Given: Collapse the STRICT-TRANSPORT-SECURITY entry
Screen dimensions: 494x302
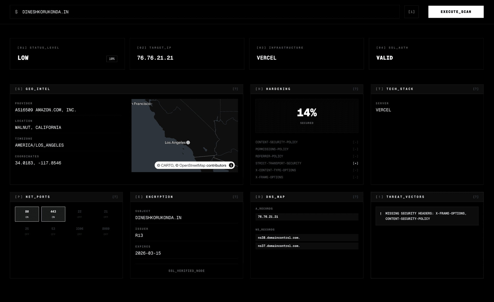Looking at the screenshot, I should (356, 163).
